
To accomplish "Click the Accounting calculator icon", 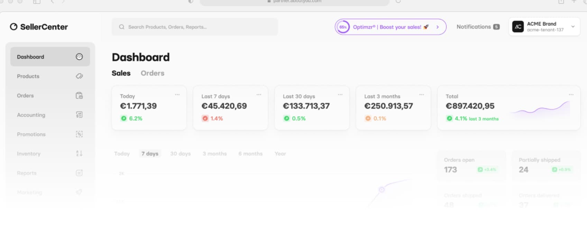I will point(79,115).
